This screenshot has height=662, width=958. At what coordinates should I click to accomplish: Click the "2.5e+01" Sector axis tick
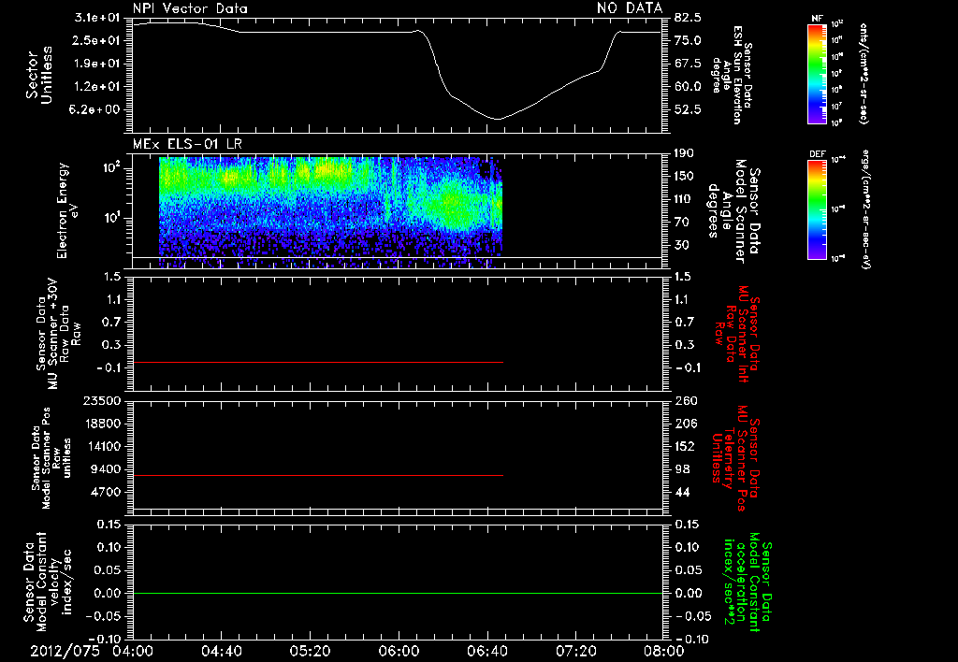click(x=97, y=40)
